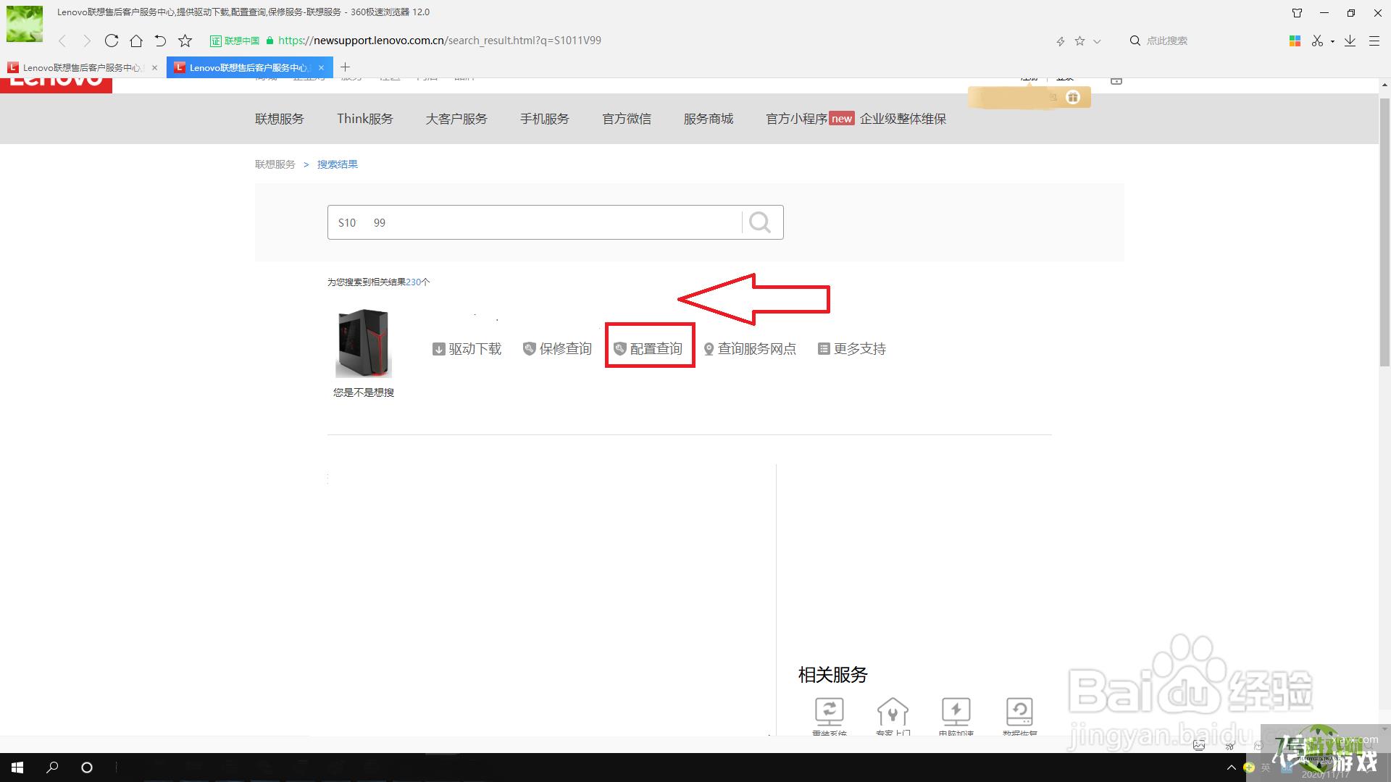Switch to the first Lenovo联想售后 tab
Image resolution: width=1391 pixels, height=782 pixels.
[x=82, y=67]
